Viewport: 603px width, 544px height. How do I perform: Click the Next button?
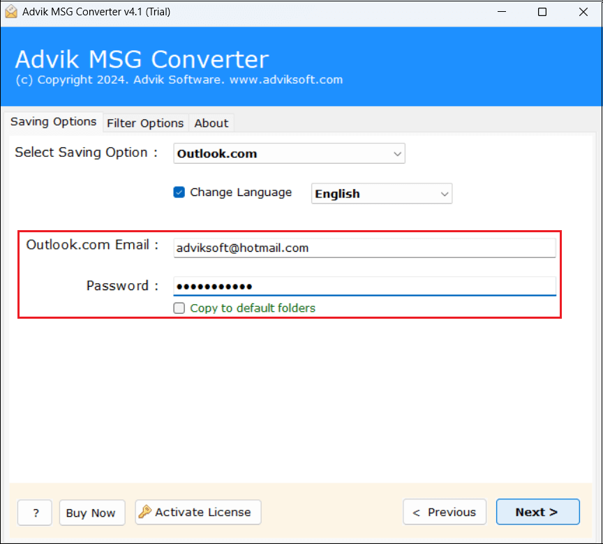537,511
